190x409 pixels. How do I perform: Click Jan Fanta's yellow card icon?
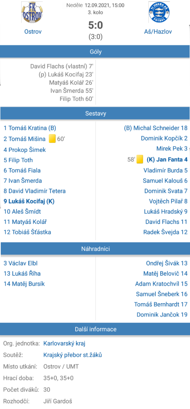[140, 159]
